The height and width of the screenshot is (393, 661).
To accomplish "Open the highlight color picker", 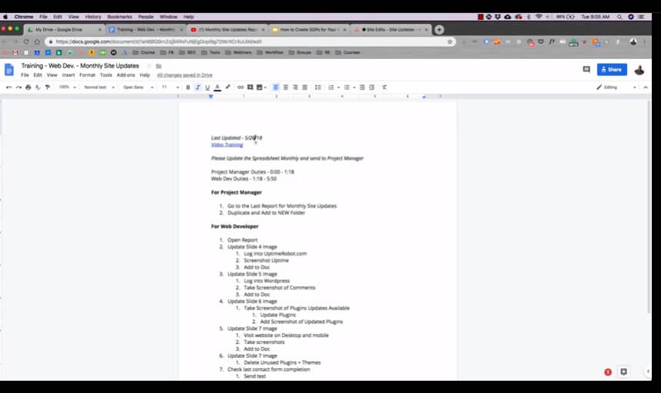I will pos(228,87).
